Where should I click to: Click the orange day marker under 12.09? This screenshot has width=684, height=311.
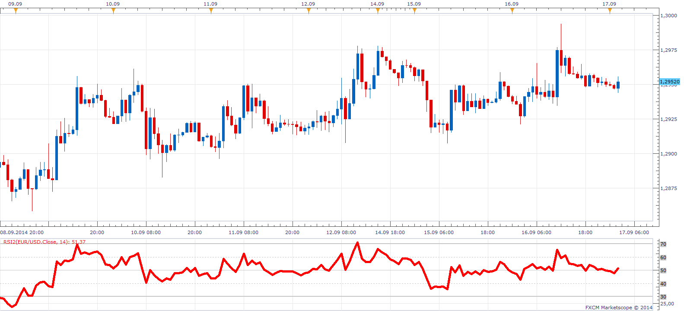coord(309,11)
